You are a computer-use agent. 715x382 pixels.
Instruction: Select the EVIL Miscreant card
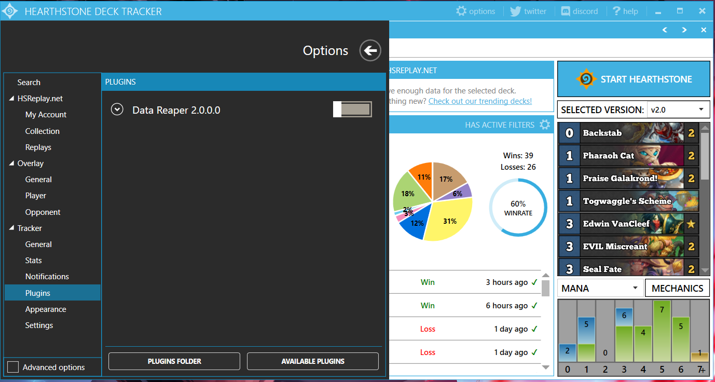tap(628, 247)
